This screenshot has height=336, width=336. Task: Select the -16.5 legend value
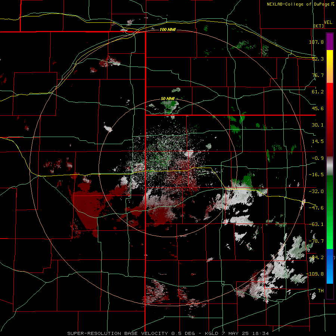(316, 175)
